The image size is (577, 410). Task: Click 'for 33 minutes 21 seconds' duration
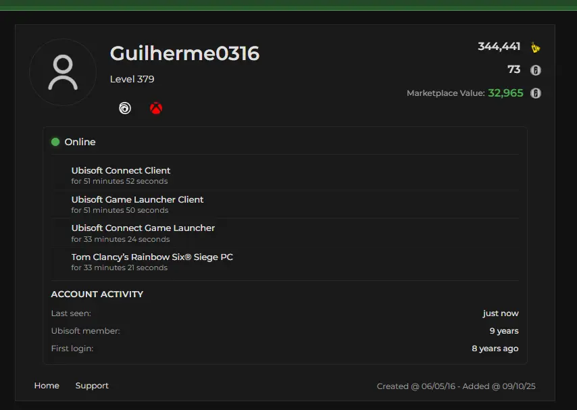(119, 267)
